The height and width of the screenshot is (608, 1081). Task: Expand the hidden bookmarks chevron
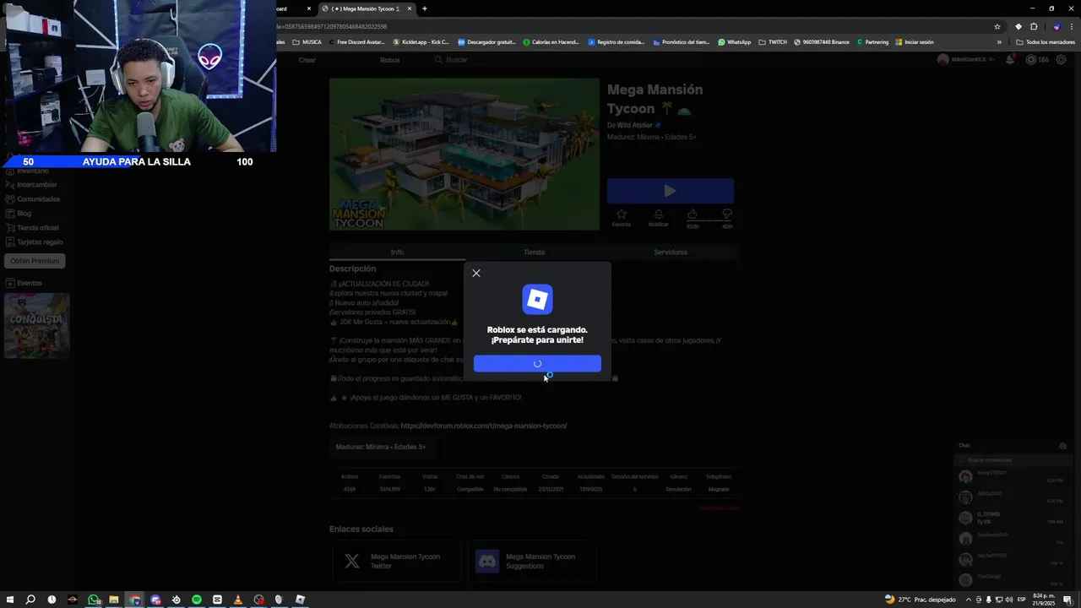(999, 41)
